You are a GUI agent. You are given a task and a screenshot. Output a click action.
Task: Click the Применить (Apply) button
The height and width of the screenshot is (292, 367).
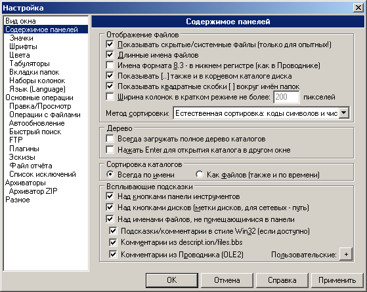pos(337,280)
